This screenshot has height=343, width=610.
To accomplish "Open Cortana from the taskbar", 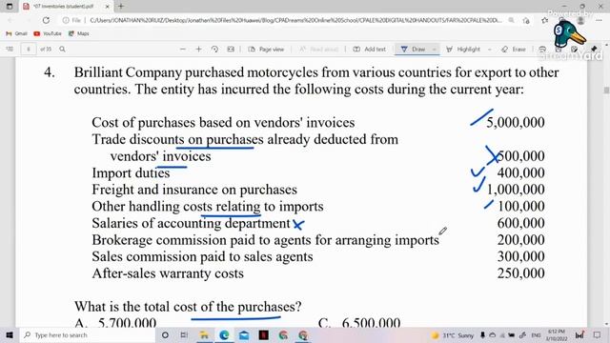I will (165, 334).
